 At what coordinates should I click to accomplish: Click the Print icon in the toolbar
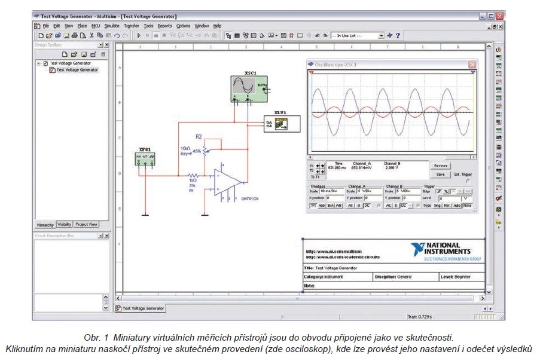pyautogui.click(x=74, y=36)
